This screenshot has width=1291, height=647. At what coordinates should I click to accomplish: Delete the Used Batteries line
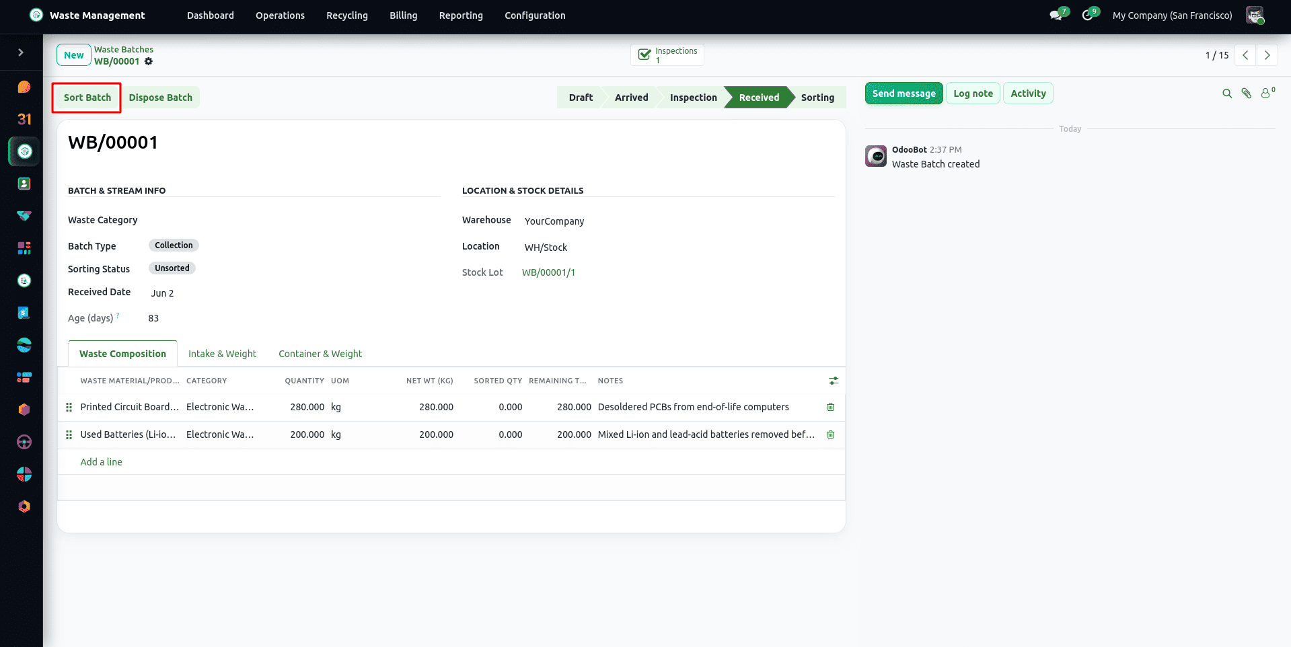[830, 434]
